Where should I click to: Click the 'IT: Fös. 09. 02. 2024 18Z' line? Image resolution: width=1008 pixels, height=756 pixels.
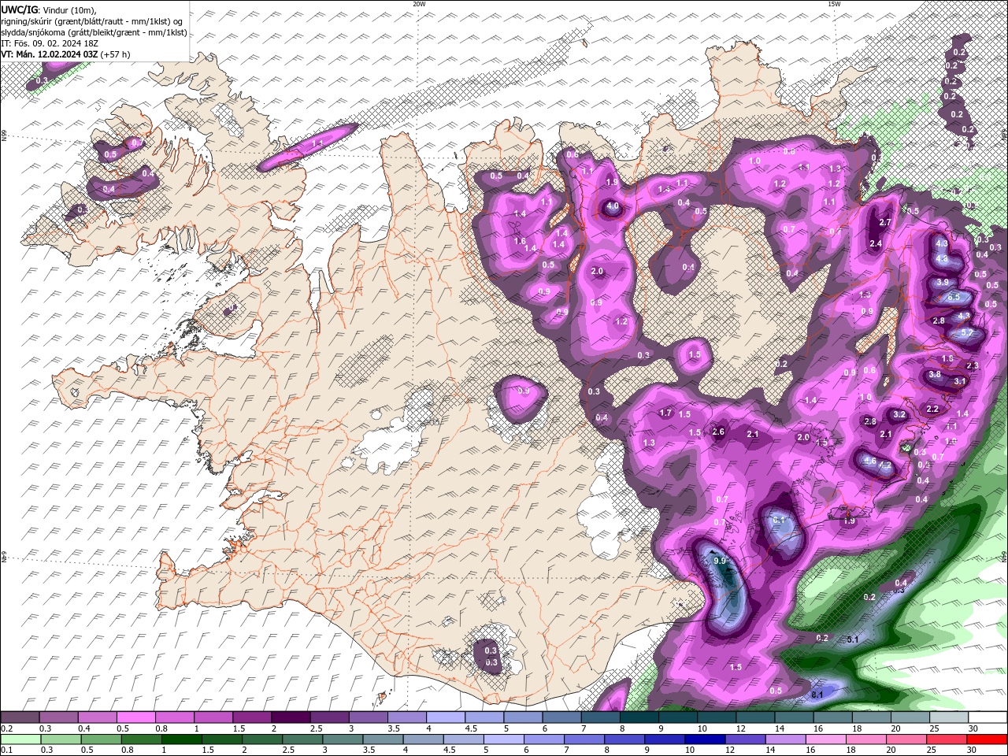click(x=50, y=43)
